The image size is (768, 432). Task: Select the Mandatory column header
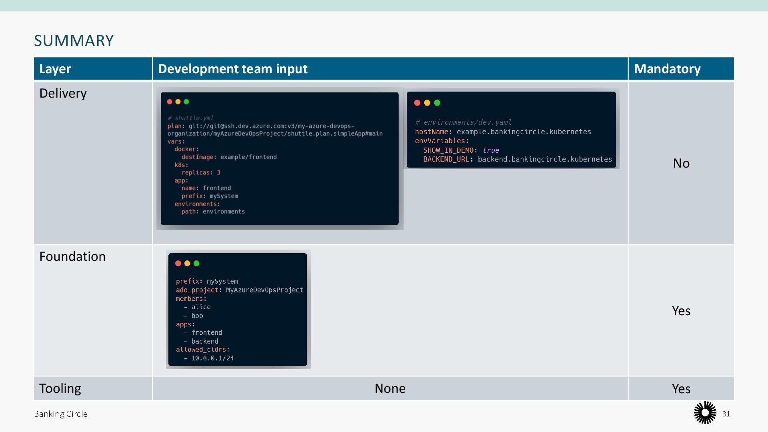coord(667,69)
